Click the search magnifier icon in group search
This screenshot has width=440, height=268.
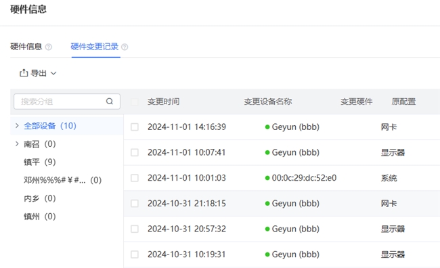pyautogui.click(x=110, y=102)
